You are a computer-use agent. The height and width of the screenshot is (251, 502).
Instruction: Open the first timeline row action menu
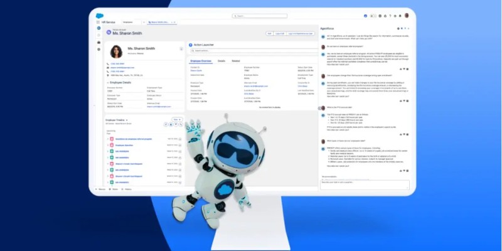tap(180, 139)
